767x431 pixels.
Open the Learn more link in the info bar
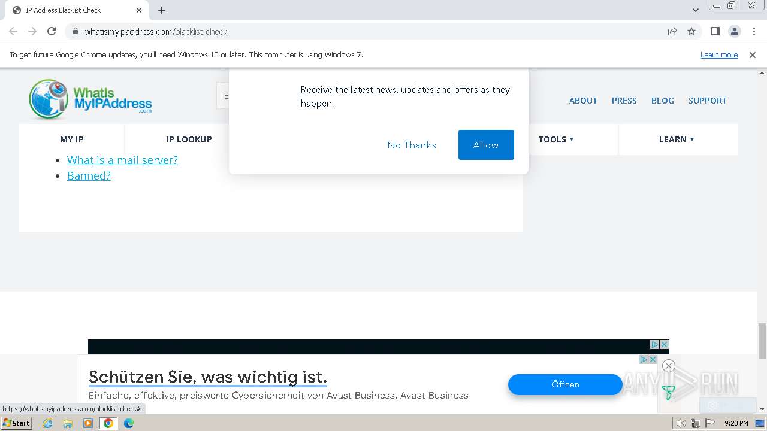pyautogui.click(x=719, y=54)
